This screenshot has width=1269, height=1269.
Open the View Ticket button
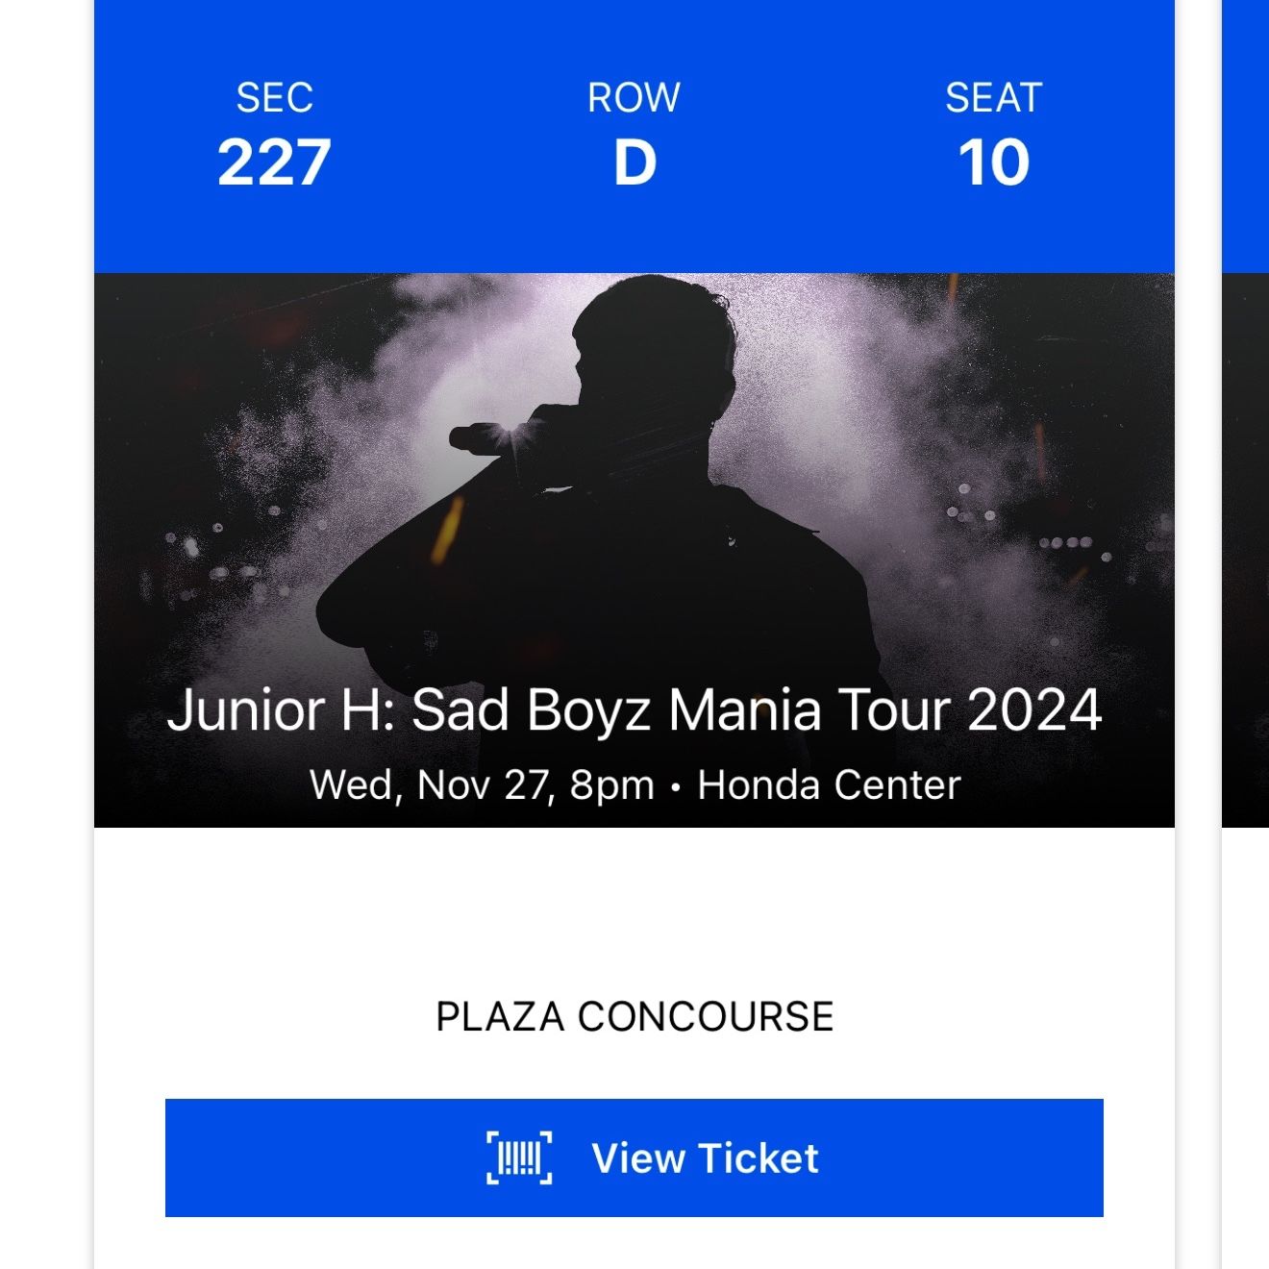[634, 1157]
